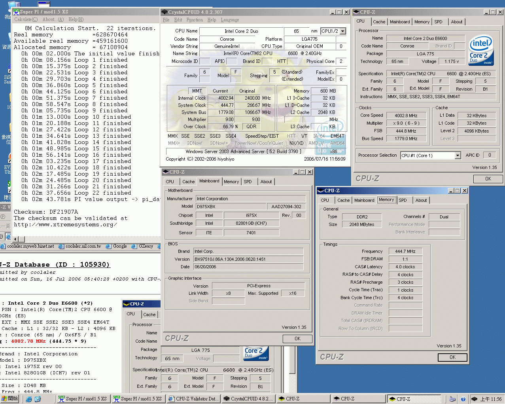Click the Motherboard Model field D975XBX
The width and height of the screenshot is (505, 404).
tap(231, 207)
